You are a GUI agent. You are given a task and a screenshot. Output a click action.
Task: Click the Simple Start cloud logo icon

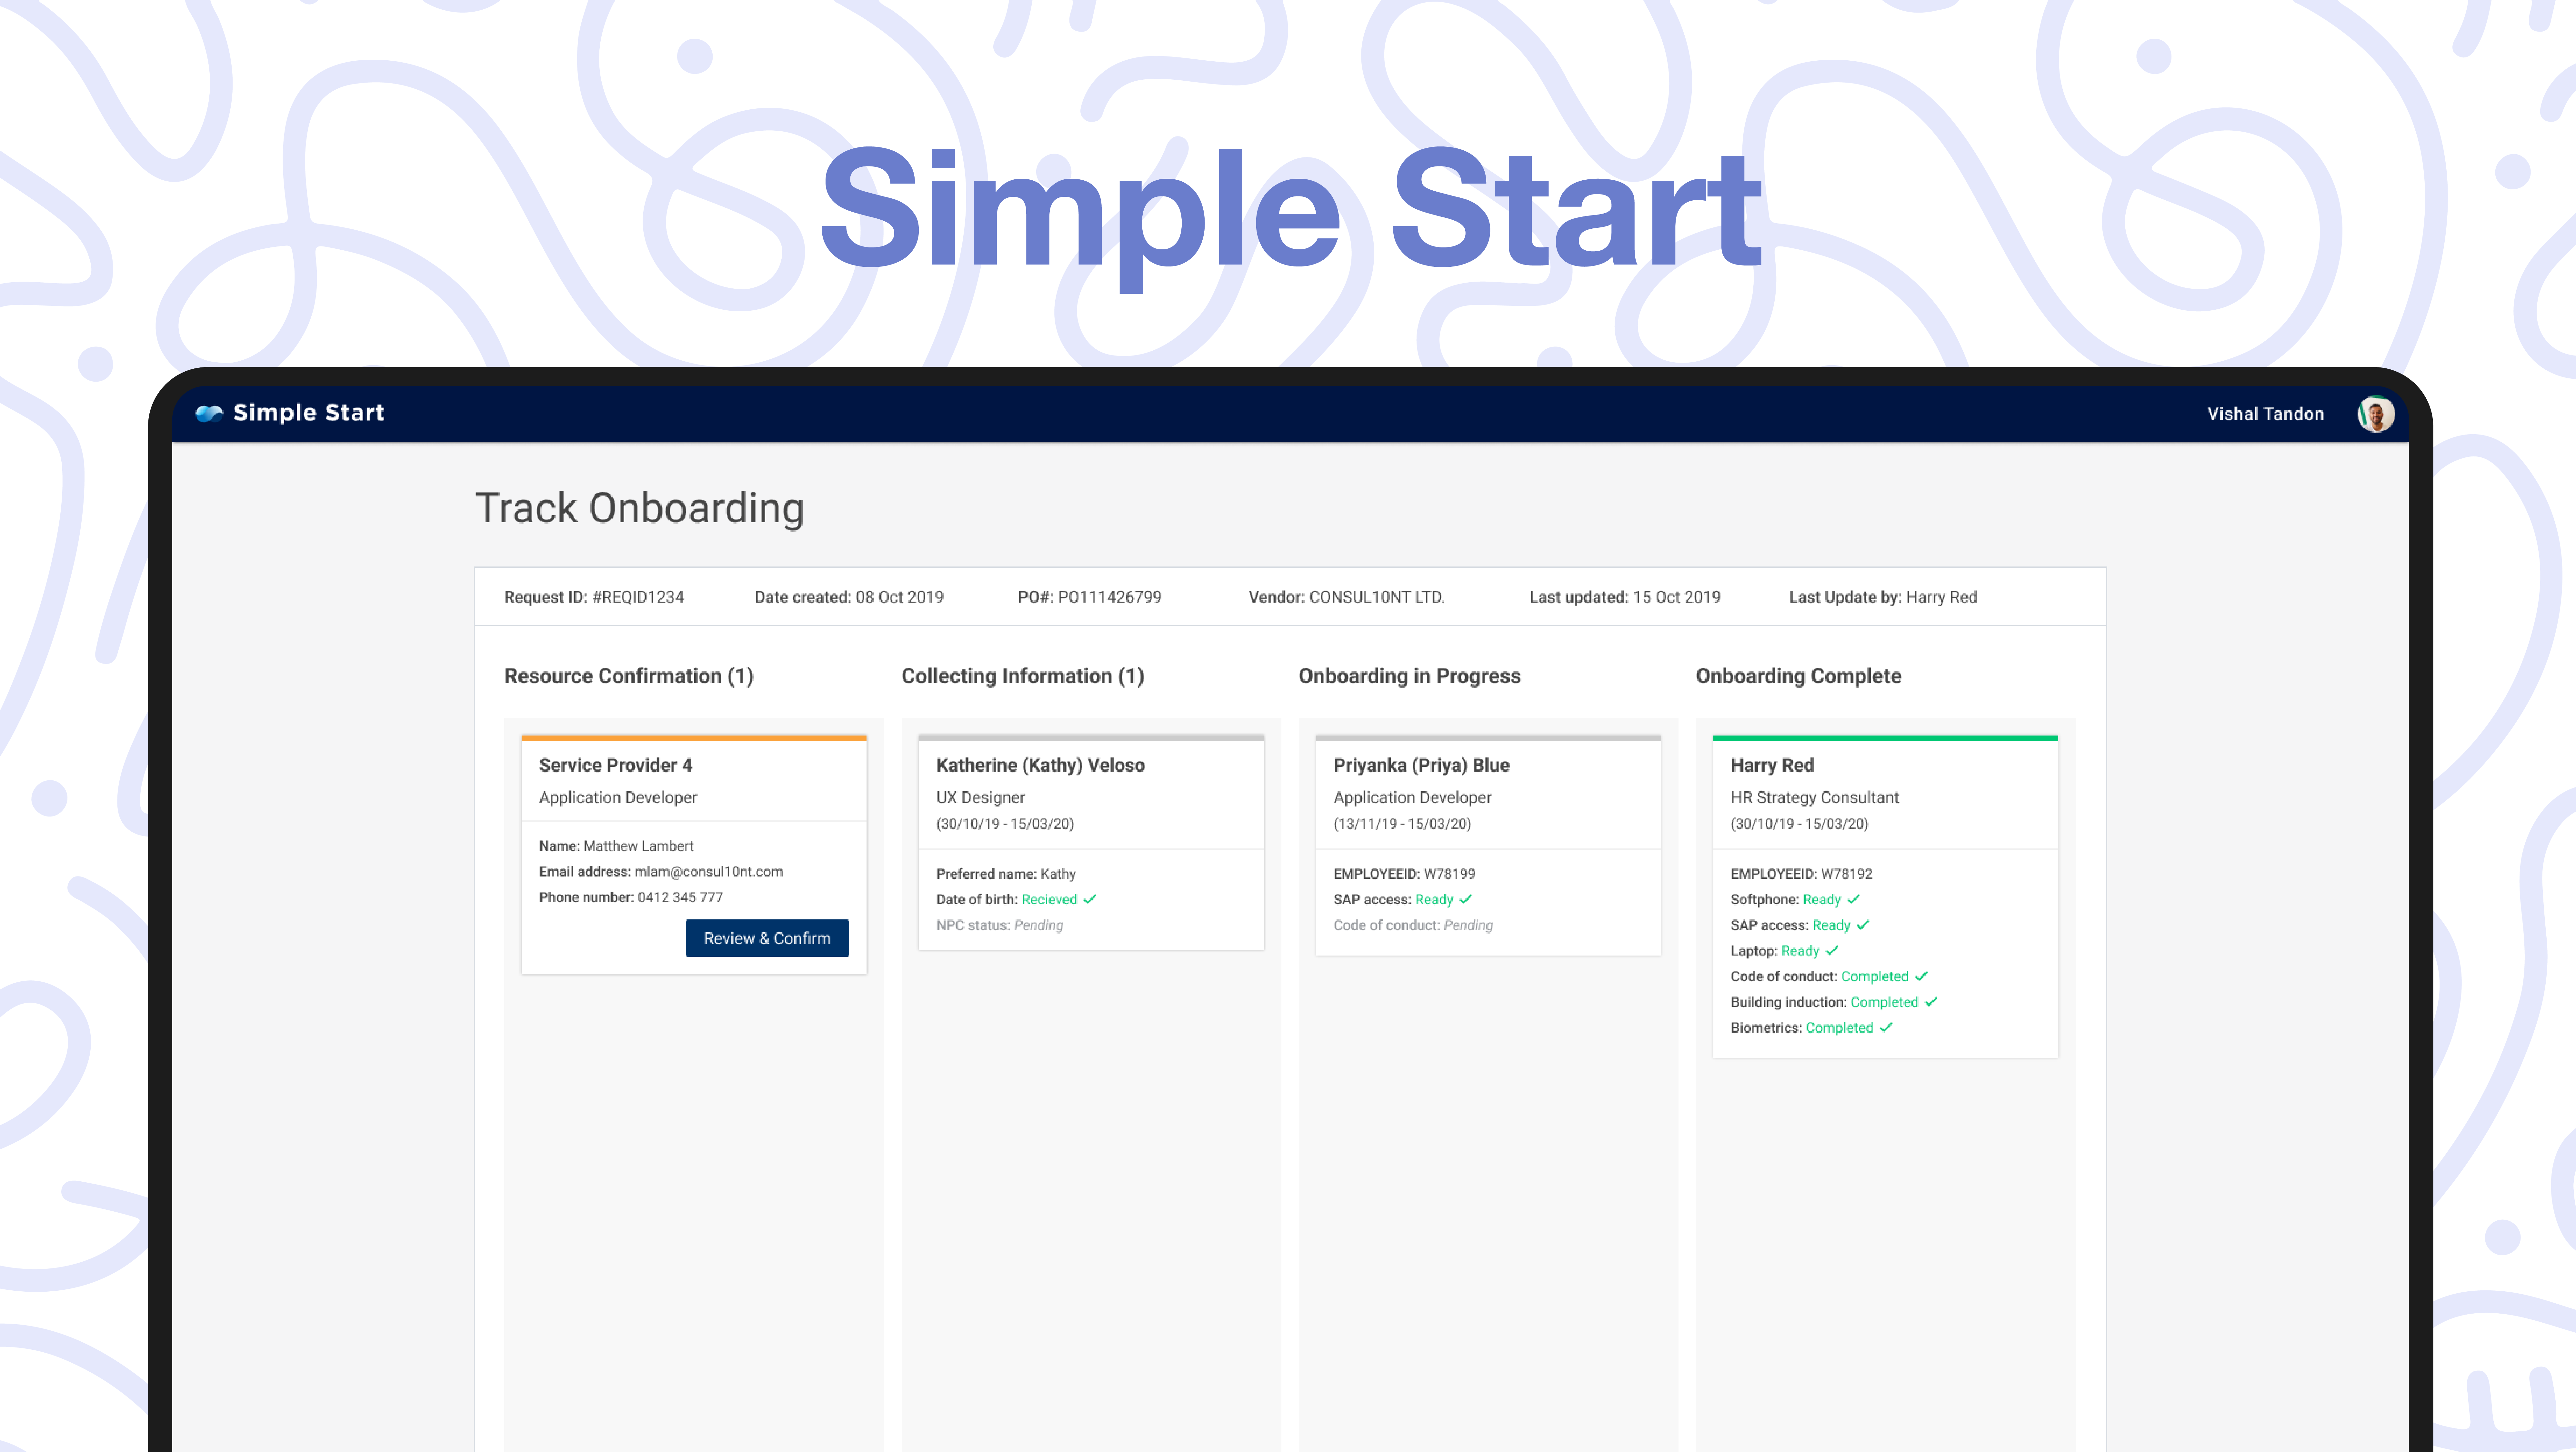209,413
